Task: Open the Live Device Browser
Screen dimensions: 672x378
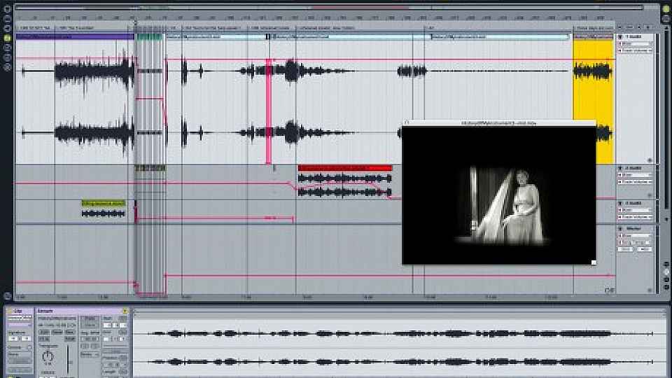Action: (x=7, y=19)
